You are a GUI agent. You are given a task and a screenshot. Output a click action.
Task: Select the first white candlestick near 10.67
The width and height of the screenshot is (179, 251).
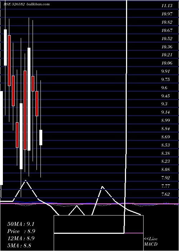(x=5, y=47)
